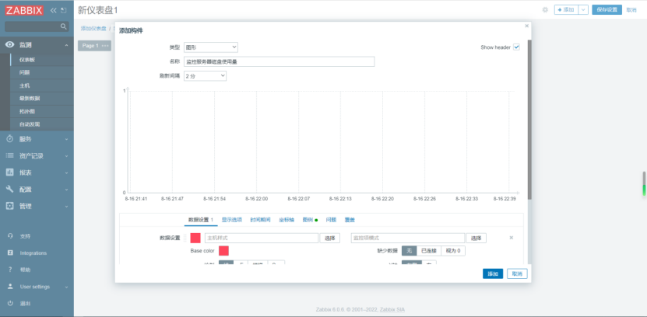The height and width of the screenshot is (317, 647).
Task: Expand the 配置 menu chevron
Action: [x=66, y=190]
